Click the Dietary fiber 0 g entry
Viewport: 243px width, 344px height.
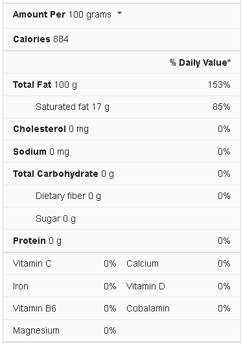click(x=68, y=196)
